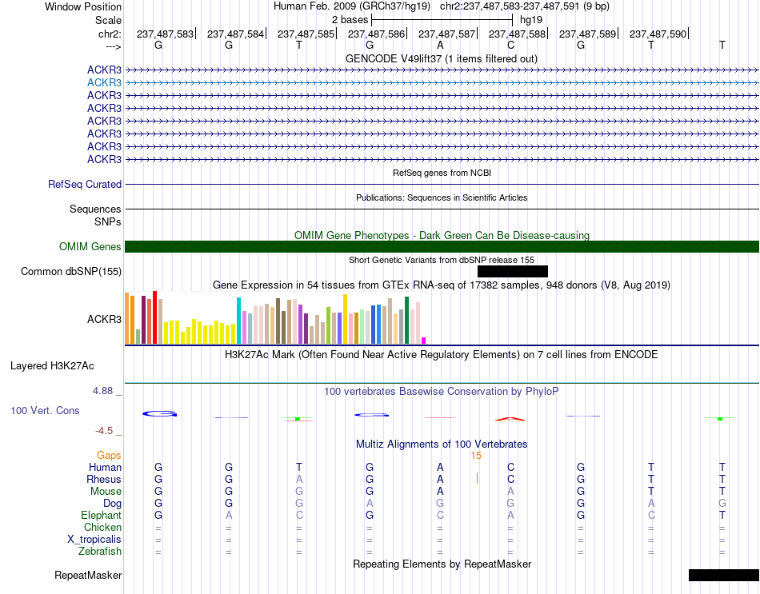The image size is (760, 594).
Task: Click the 4.88 PhyloP upper scale value
Action: (x=102, y=390)
